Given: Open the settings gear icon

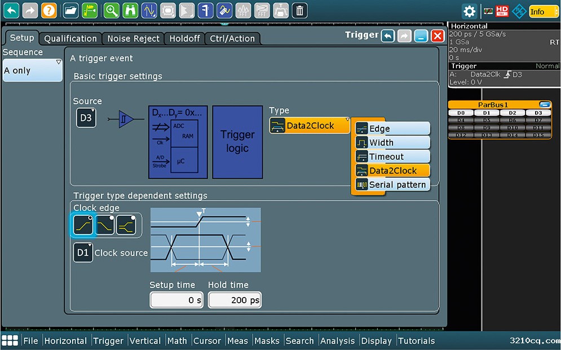Looking at the screenshot, I should [x=469, y=11].
